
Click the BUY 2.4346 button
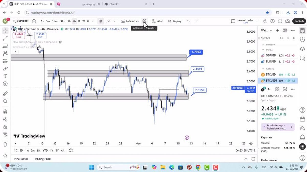tap(40, 35)
